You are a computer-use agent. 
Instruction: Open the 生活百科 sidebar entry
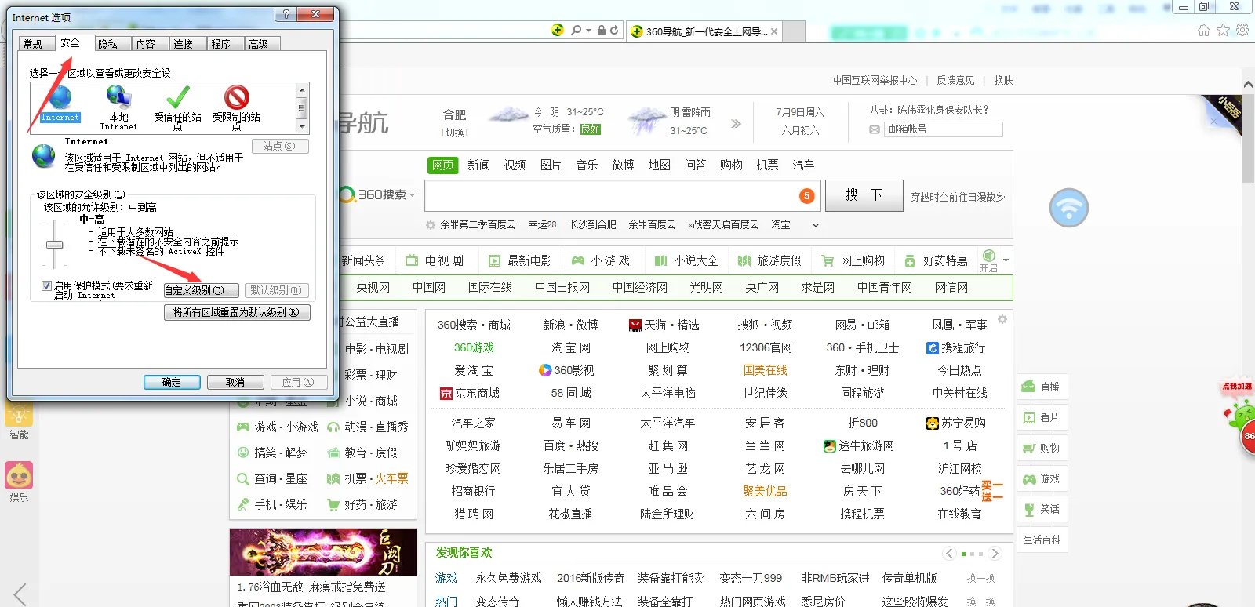[1042, 540]
